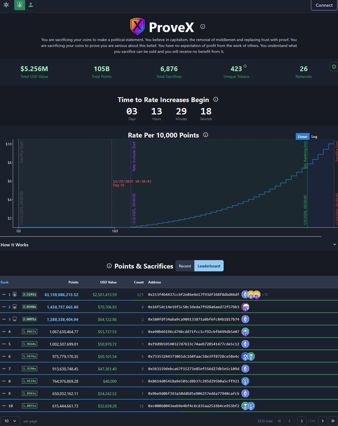Open the more menu for rank 8 row

(x=4, y=381)
